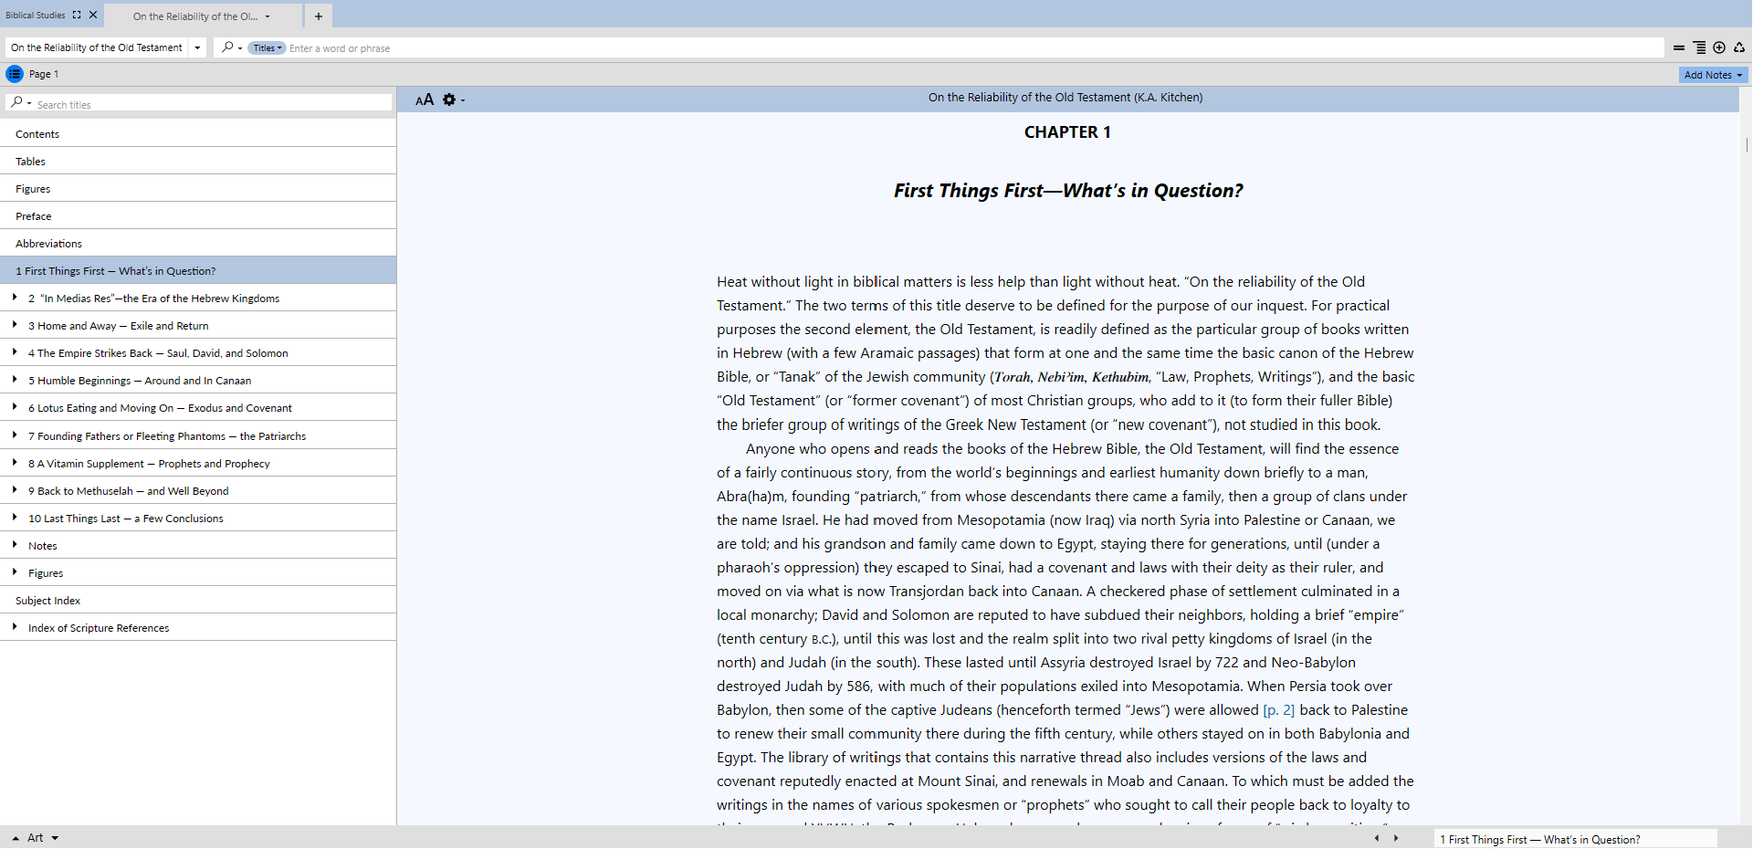Open Contents in the titles list
Viewport: 1753px width, 849px height.
[198, 133]
